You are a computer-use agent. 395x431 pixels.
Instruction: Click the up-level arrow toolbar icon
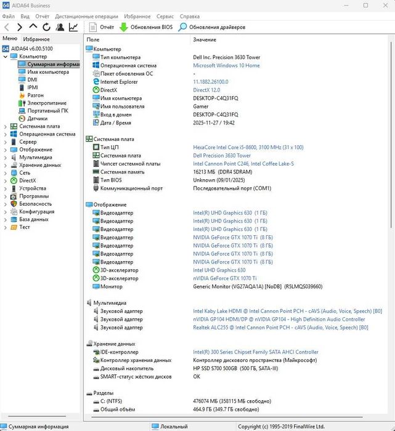coord(33,26)
